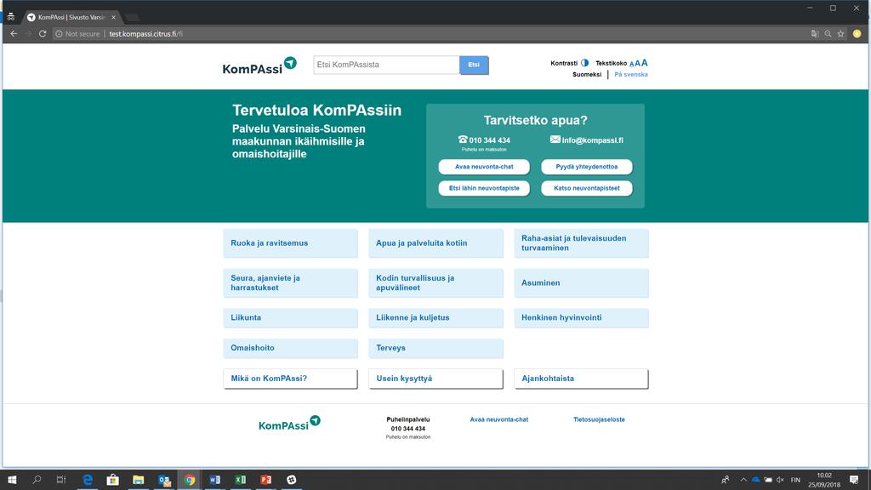Open Mikä on KomPAssi? page
This screenshot has width=871, height=490.
[x=291, y=379]
